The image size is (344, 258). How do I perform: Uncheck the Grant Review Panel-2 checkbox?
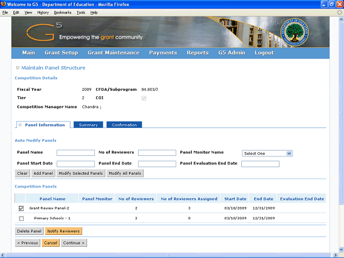click(21, 208)
